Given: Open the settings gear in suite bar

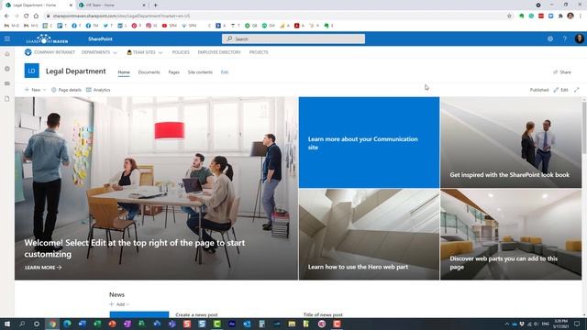Looking at the screenshot, I should (550, 38).
